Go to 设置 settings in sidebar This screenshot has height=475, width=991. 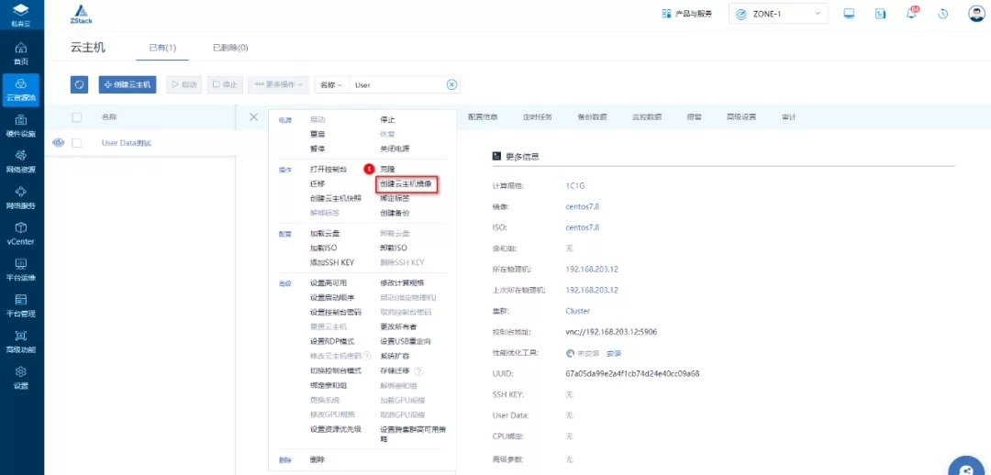pos(21,377)
